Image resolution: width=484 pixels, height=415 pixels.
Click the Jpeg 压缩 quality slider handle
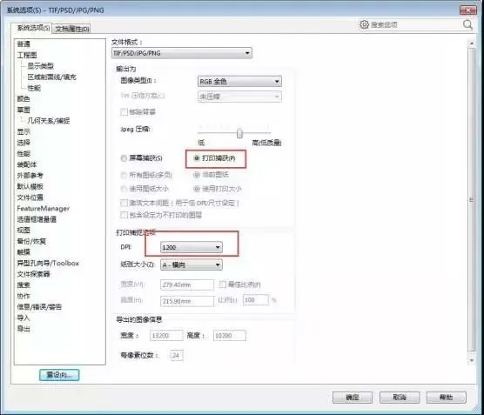coord(239,134)
